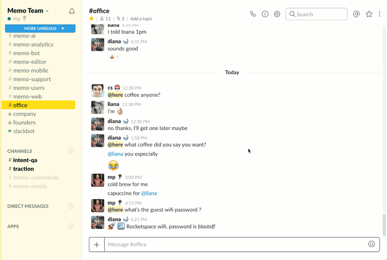Open the notifications bell icon

pos(72,11)
